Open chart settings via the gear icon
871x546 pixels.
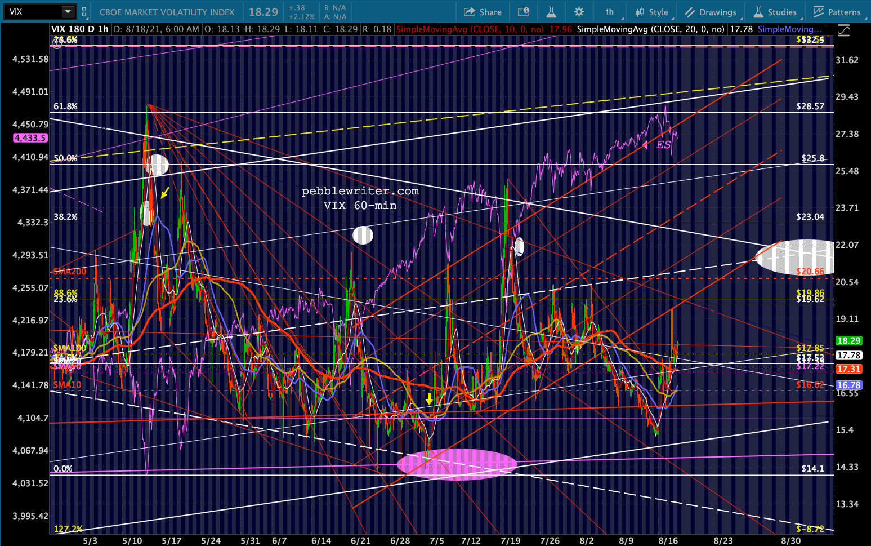579,12
